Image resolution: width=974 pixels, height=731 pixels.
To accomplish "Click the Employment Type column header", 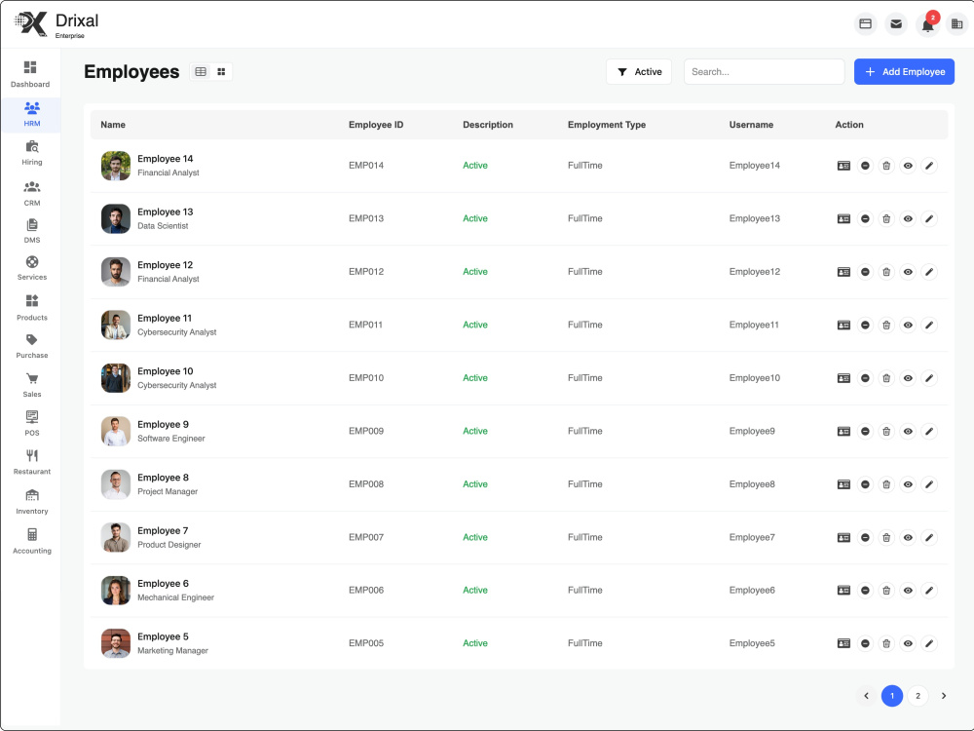I will tap(606, 125).
